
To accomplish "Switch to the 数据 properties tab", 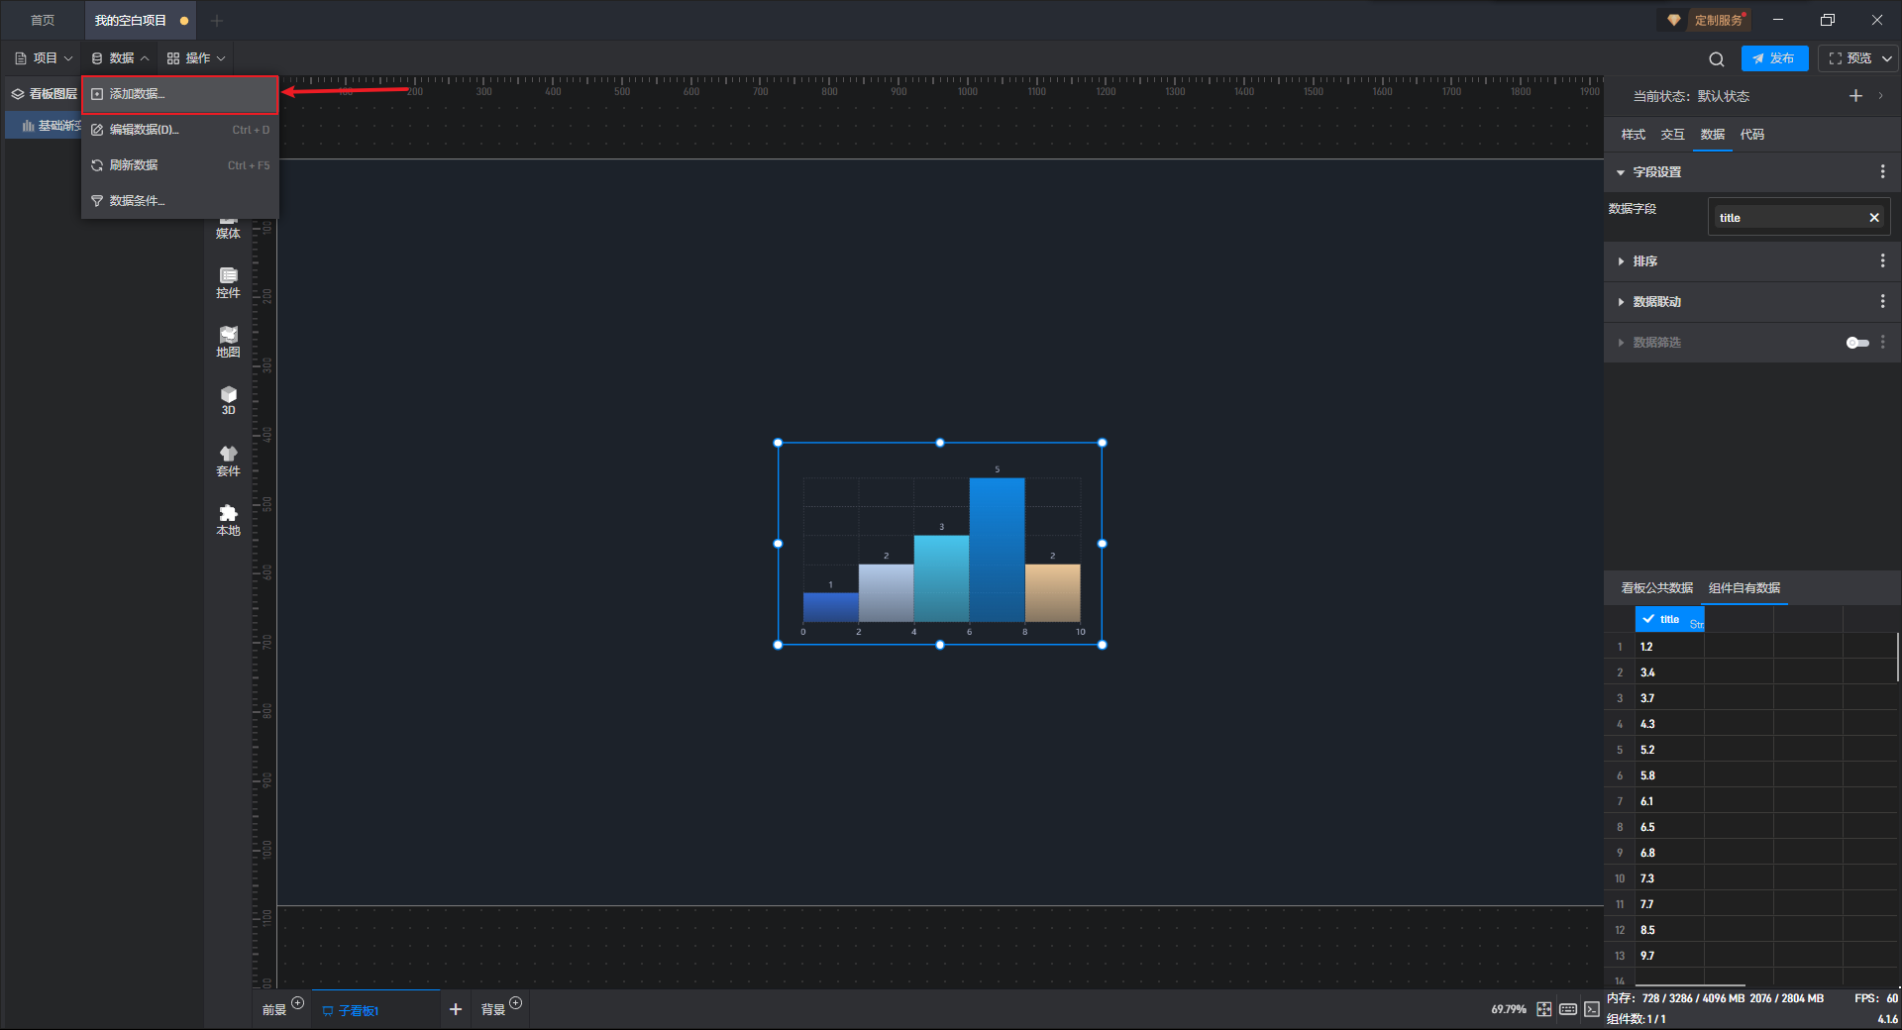I will click(x=1712, y=135).
